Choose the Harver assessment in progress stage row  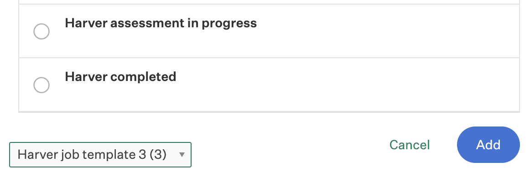click(269, 31)
